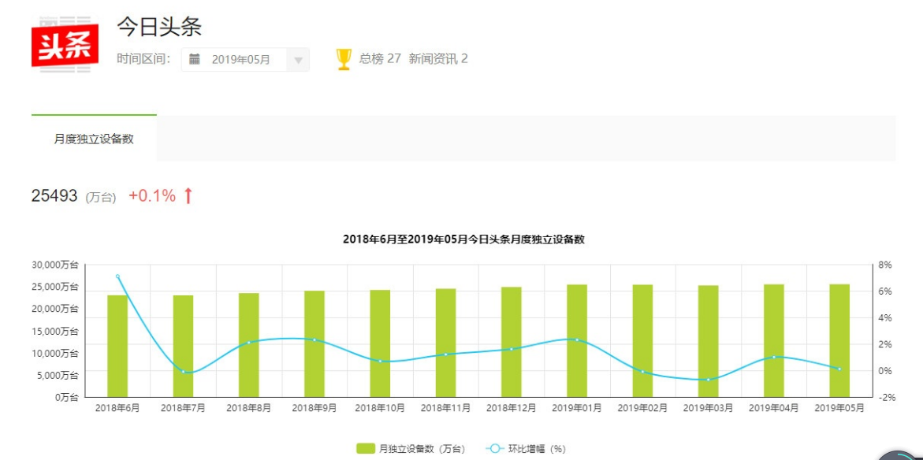The width and height of the screenshot is (923, 460).
Task: Click the 2018年6月 line data point
Action: [117, 276]
